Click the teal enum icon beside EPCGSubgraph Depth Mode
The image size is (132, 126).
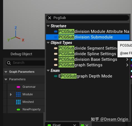tap(56, 76)
